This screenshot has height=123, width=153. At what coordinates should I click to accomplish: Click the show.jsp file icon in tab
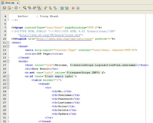click(x=3, y=3)
